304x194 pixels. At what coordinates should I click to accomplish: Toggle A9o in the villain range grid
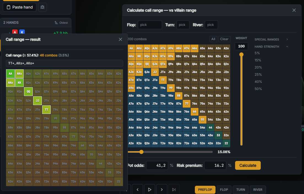point(131,88)
